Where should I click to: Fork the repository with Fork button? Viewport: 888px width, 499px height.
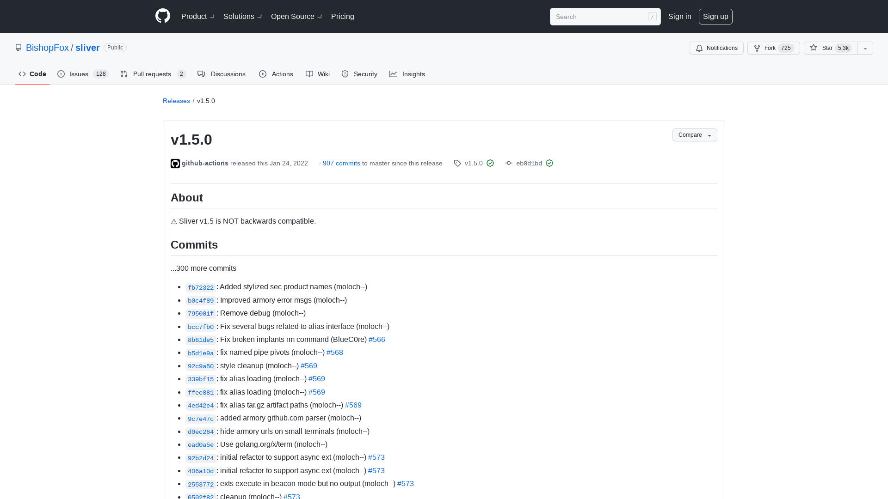773,48
